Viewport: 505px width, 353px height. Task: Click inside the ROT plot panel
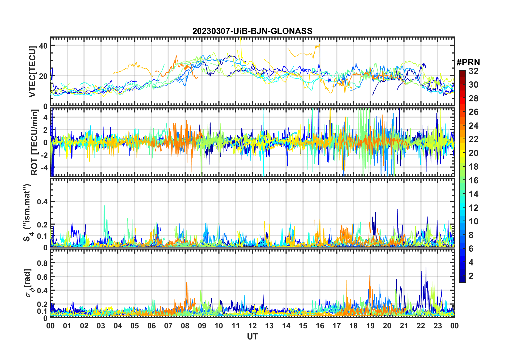pyautogui.click(x=252, y=142)
